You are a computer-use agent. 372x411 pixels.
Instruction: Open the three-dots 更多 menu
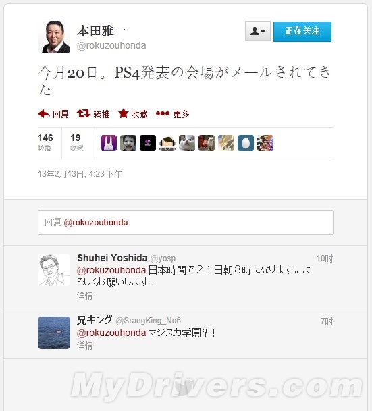click(163, 113)
